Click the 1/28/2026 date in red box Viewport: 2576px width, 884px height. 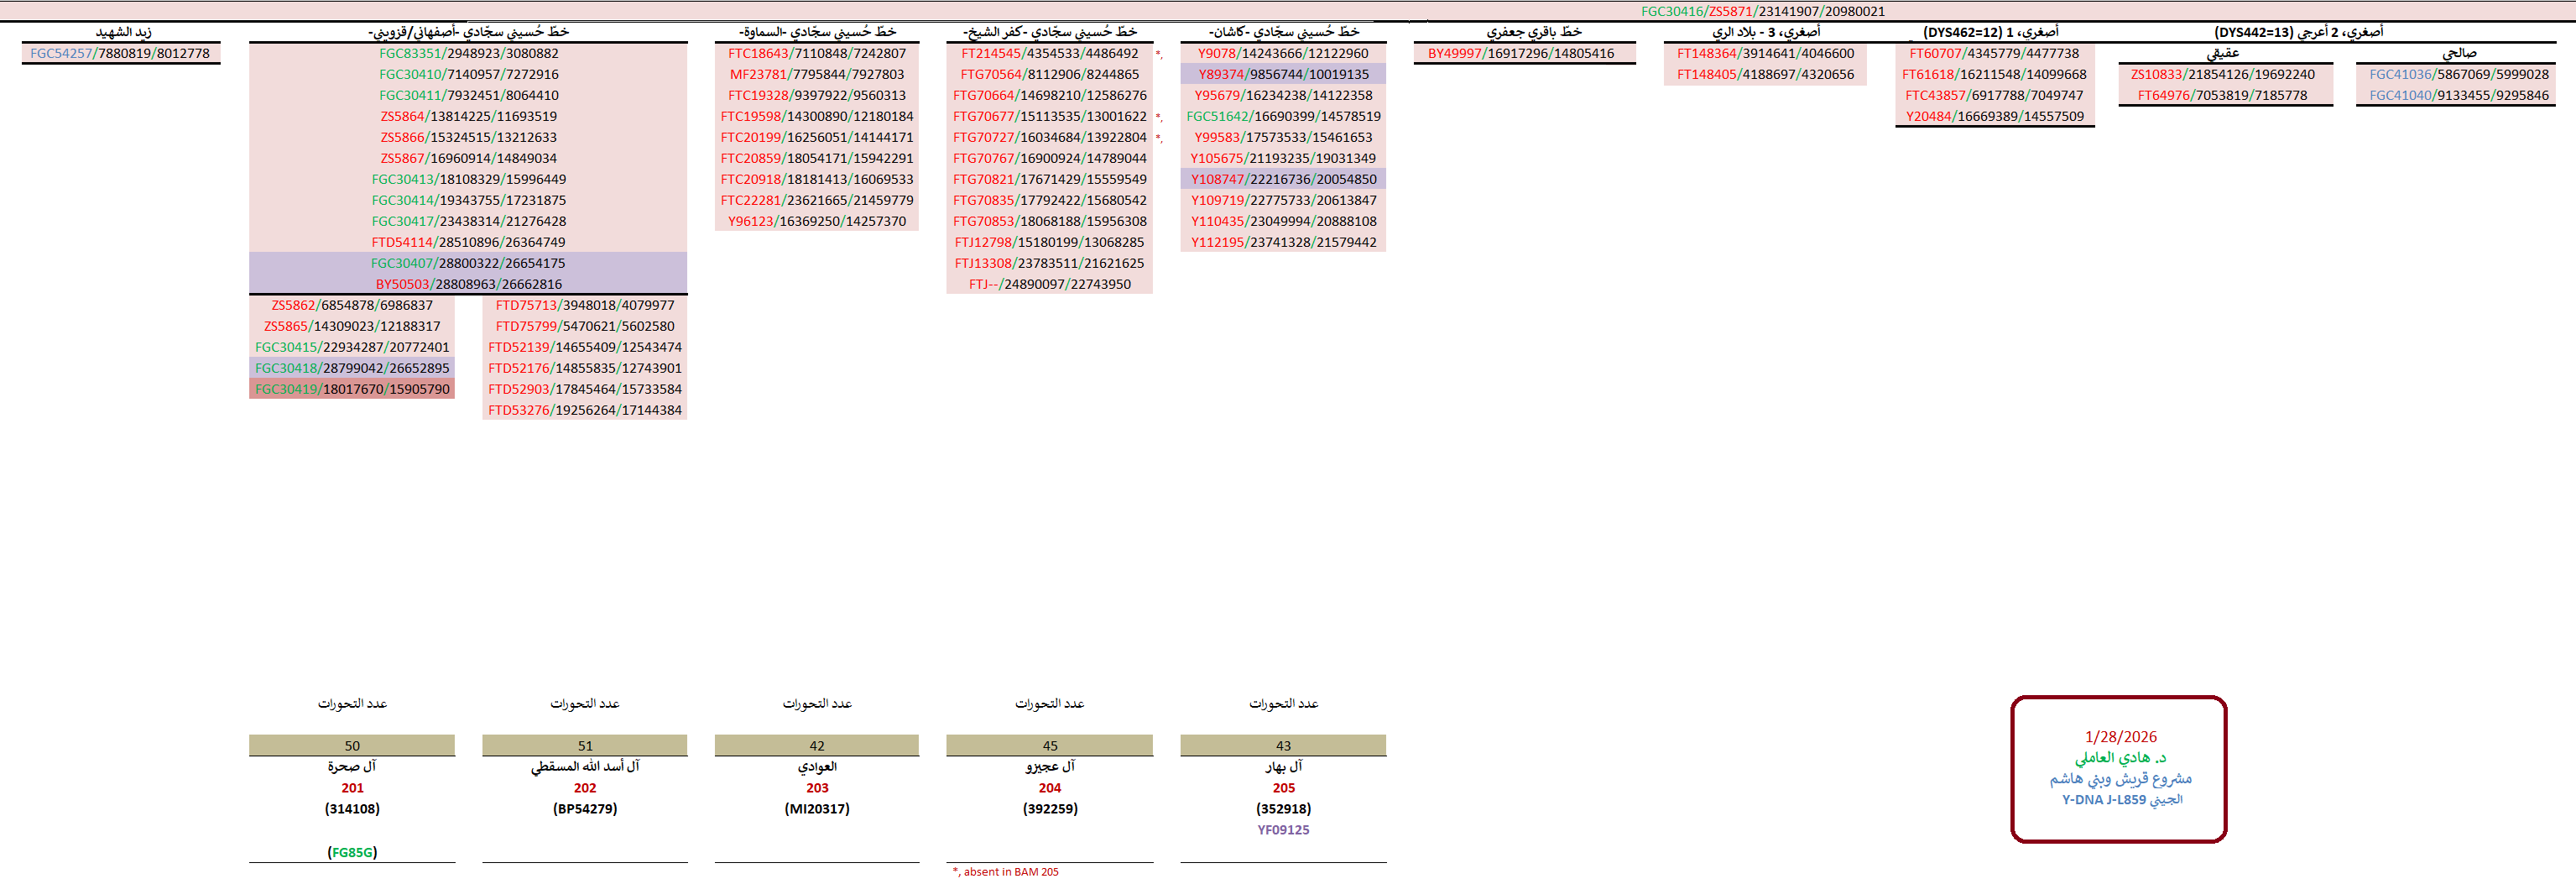coord(2120,737)
